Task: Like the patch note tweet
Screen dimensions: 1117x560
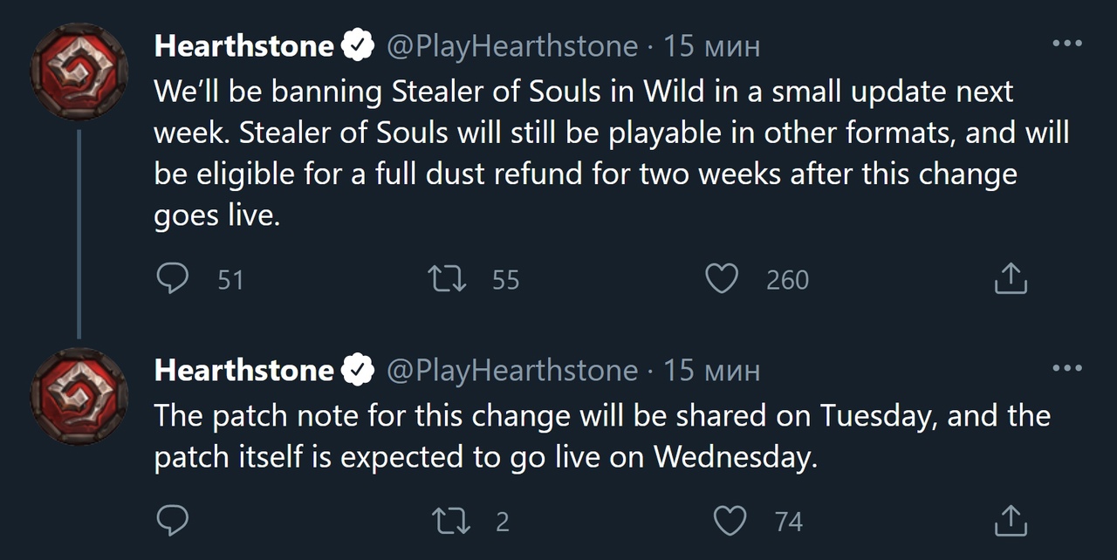Action: point(729,521)
